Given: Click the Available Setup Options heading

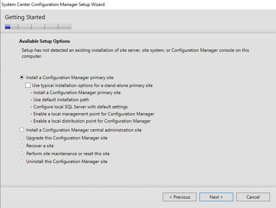Looking at the screenshot, I should click(45, 41).
